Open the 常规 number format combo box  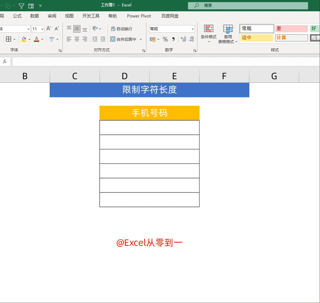(172, 29)
